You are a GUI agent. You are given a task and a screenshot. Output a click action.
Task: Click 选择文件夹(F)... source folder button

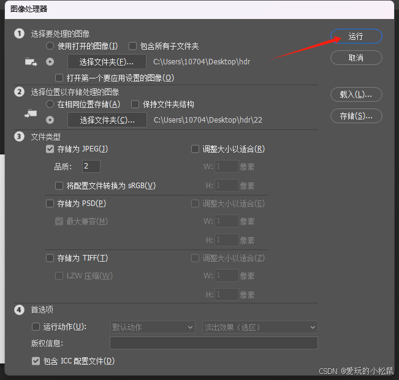coord(107,61)
